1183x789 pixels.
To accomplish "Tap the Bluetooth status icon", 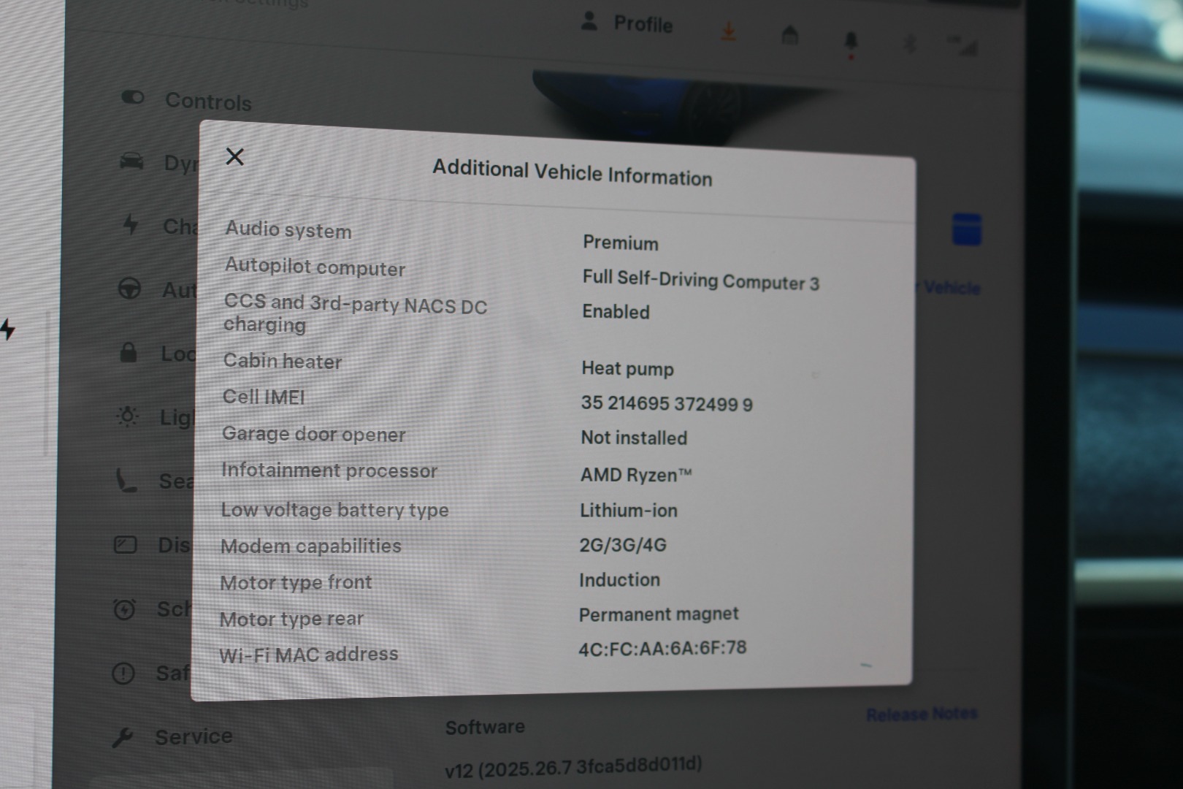I will click(909, 44).
